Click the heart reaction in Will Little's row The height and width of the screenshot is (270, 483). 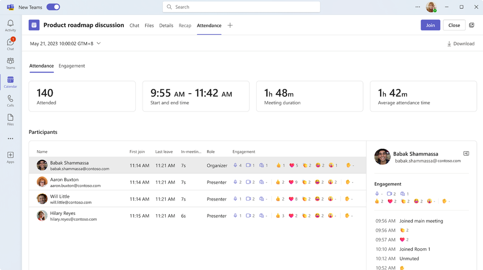(291, 199)
